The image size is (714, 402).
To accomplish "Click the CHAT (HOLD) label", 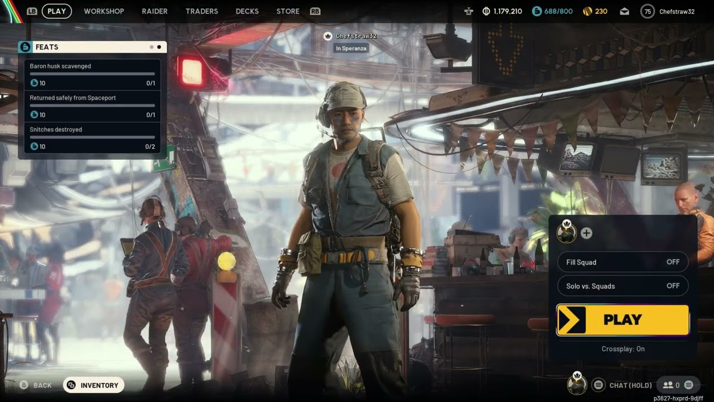I will 630,385.
